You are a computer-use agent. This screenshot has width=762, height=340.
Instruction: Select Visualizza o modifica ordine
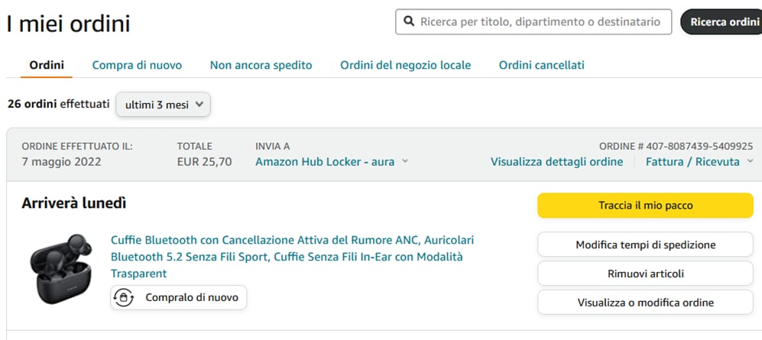coord(645,302)
